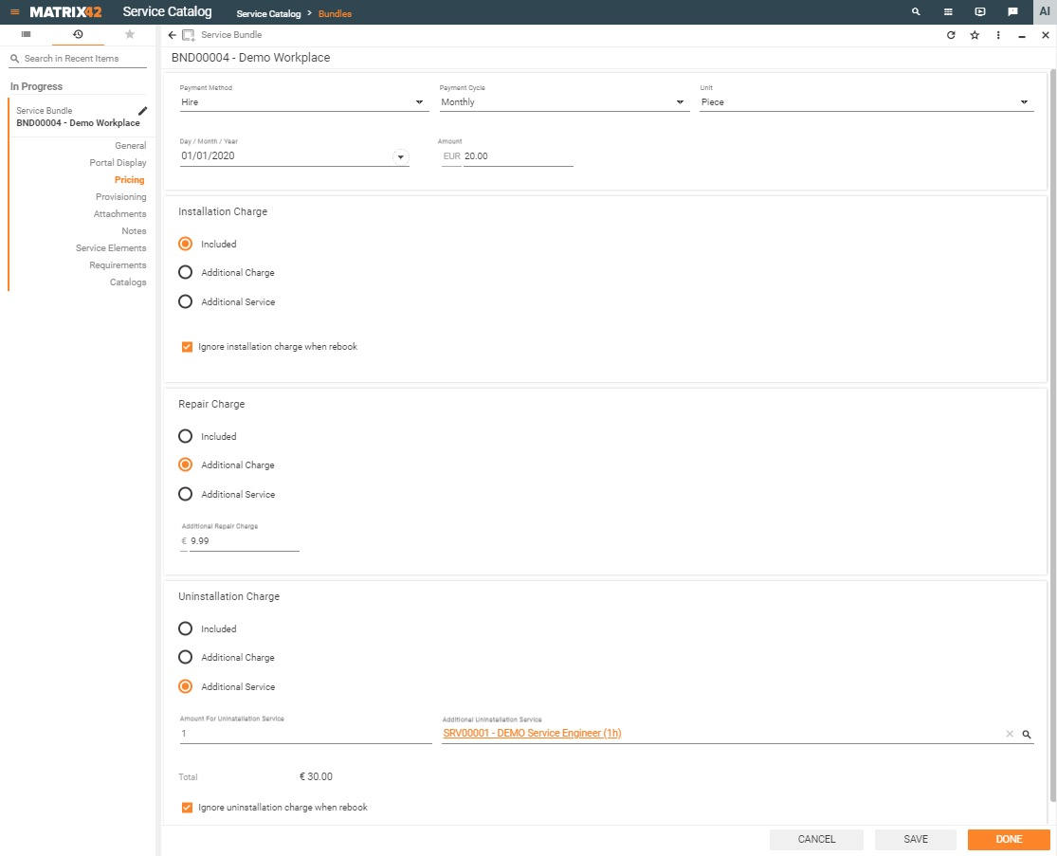The width and height of the screenshot is (1057, 856).
Task: Switch to the recent items history tab
Action: (x=78, y=34)
